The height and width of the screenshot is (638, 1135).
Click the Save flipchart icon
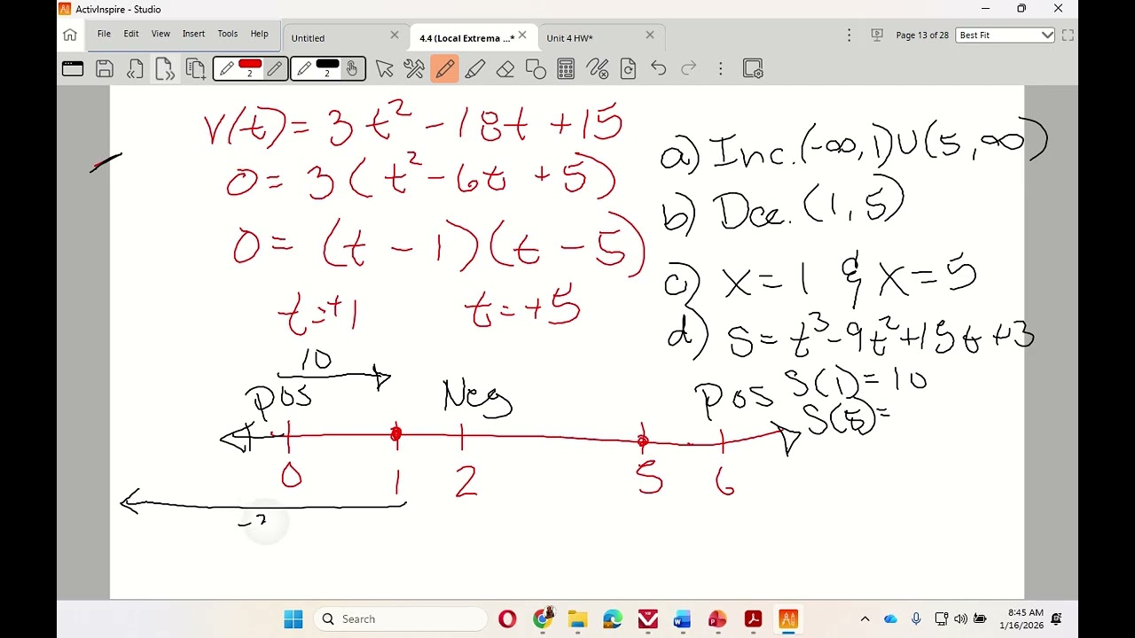click(105, 69)
